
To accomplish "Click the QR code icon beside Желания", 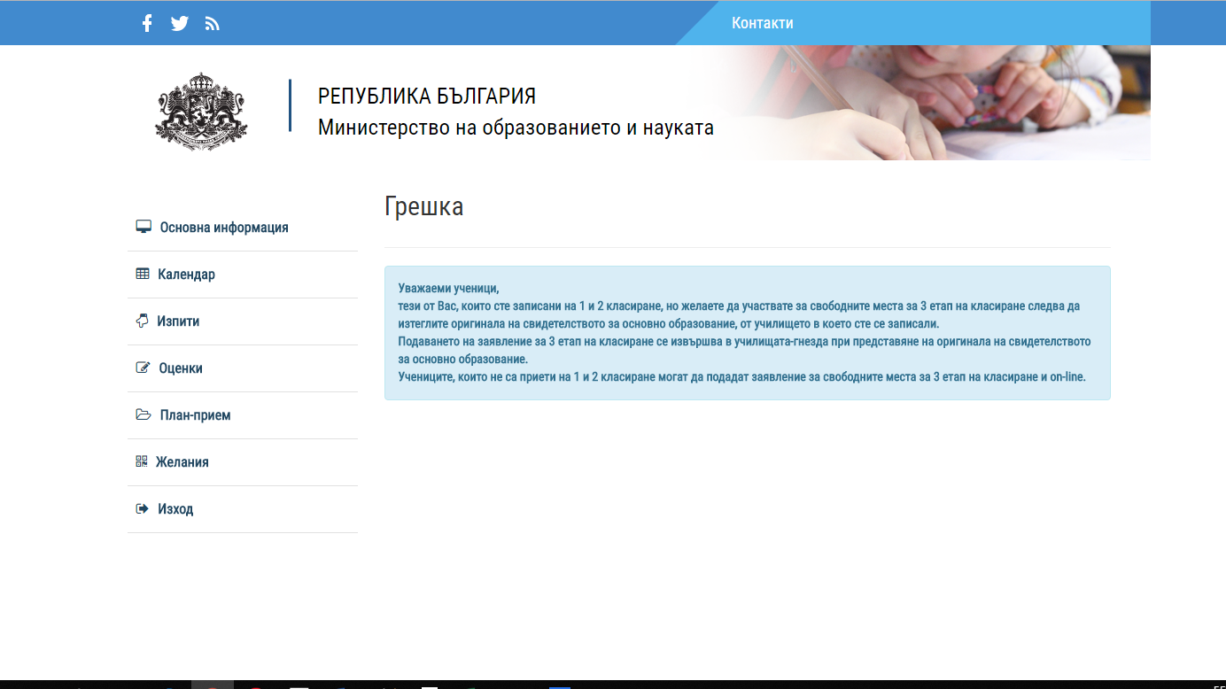I will tap(142, 461).
